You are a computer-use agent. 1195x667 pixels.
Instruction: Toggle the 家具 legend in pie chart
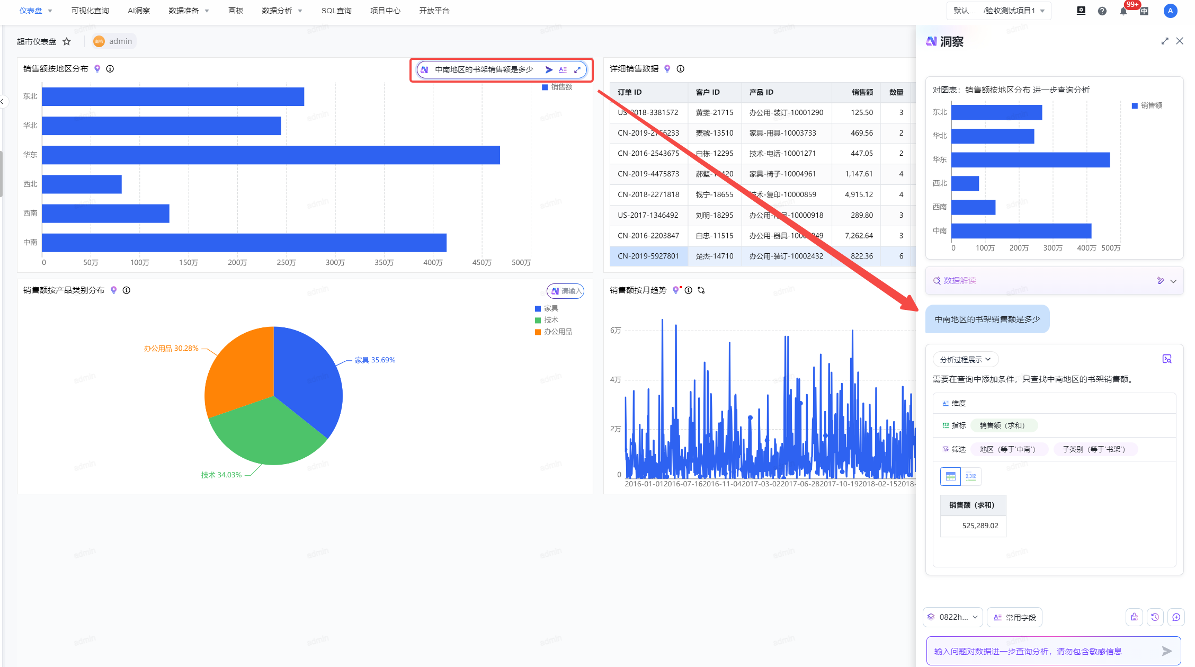547,308
